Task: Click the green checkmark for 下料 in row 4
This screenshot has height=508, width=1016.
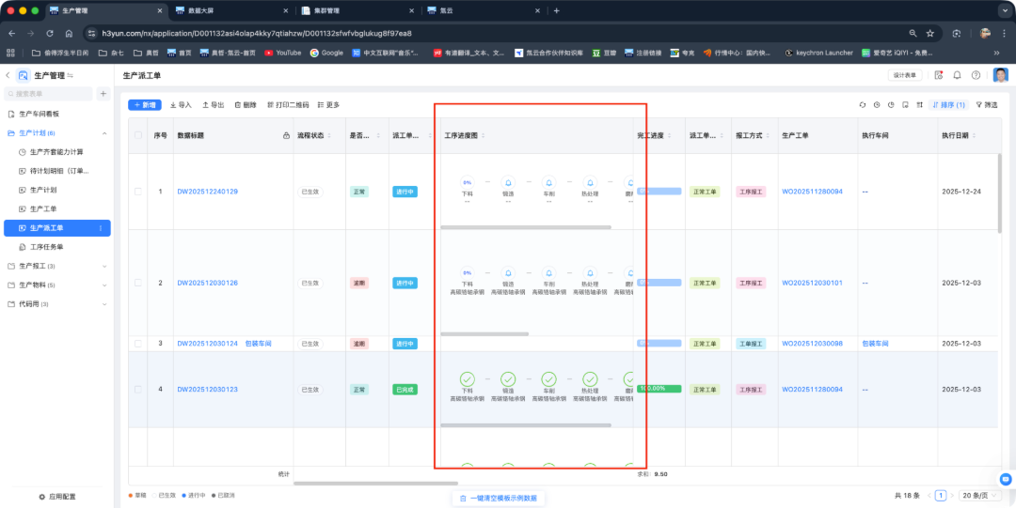Action: (x=468, y=378)
